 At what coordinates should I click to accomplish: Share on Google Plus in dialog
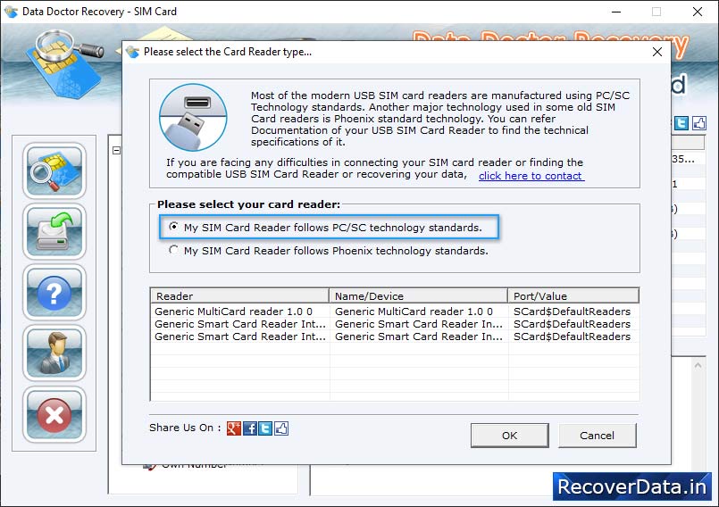233,428
